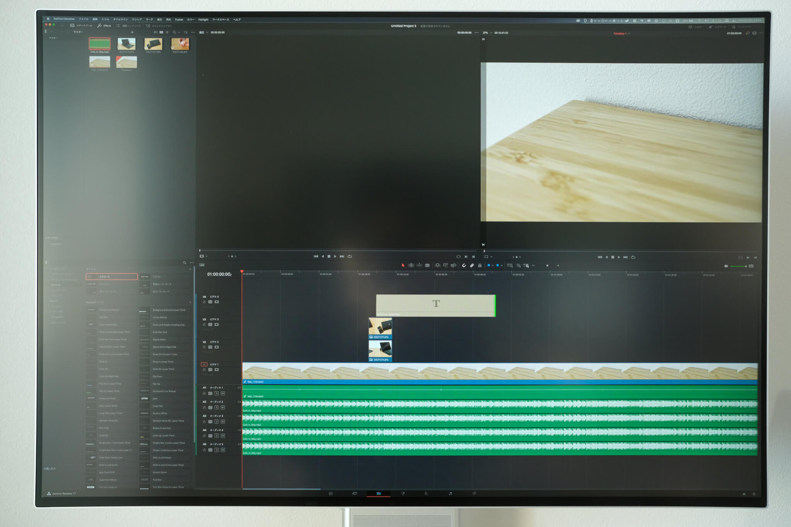Mute the speaker volume icon

(x=726, y=266)
